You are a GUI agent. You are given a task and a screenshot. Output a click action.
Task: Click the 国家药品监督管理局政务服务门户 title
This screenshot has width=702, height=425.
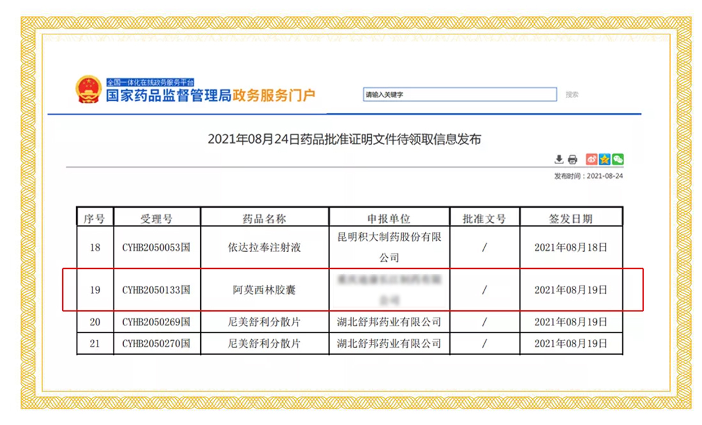pyautogui.click(x=210, y=96)
